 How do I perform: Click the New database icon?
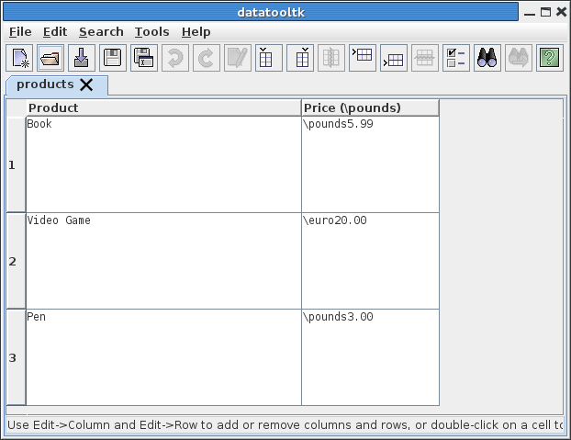pyautogui.click(x=21, y=59)
